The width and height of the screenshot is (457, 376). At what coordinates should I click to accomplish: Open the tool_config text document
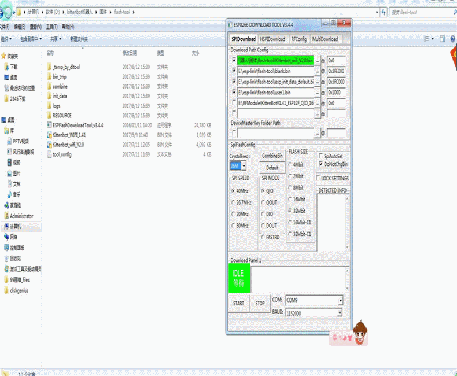62,154
